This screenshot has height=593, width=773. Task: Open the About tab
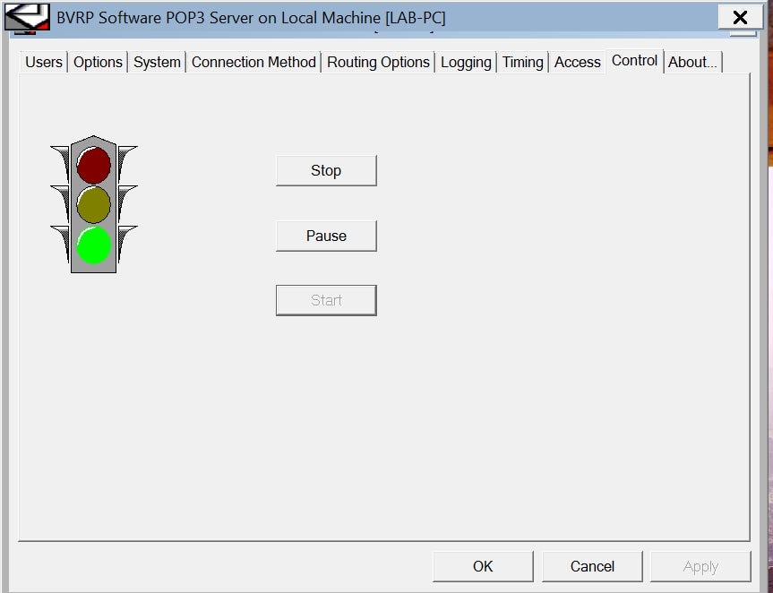[x=691, y=62]
